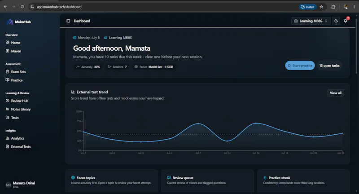Click the Focus topics card heading
Image resolution: width=359 pixels, height=194 pixels.
[86, 178]
